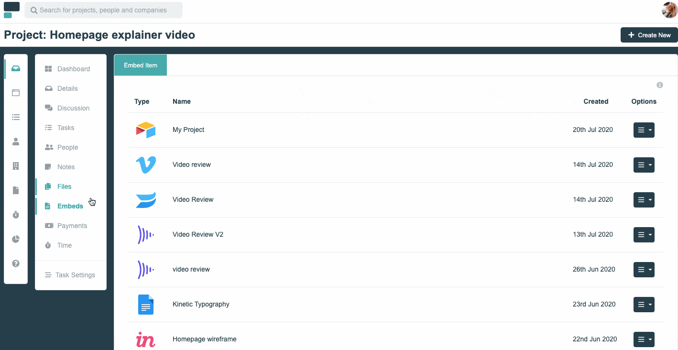Click the Type column header
Viewport: 678px width, 350px height.
coord(142,101)
